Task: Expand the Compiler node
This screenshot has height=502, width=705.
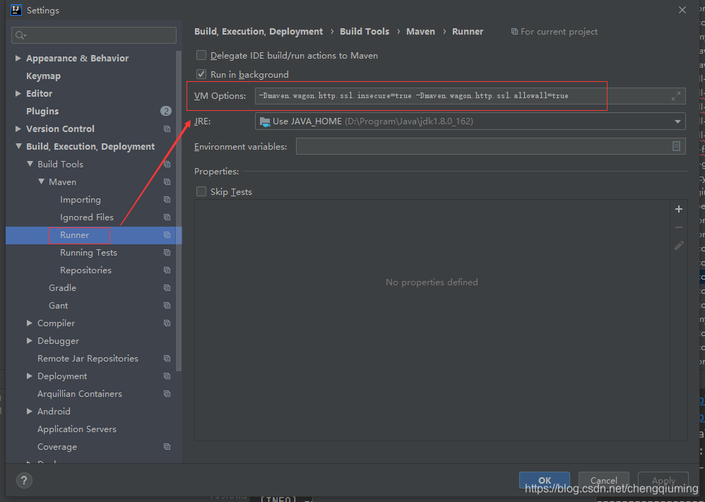Action: [x=29, y=323]
